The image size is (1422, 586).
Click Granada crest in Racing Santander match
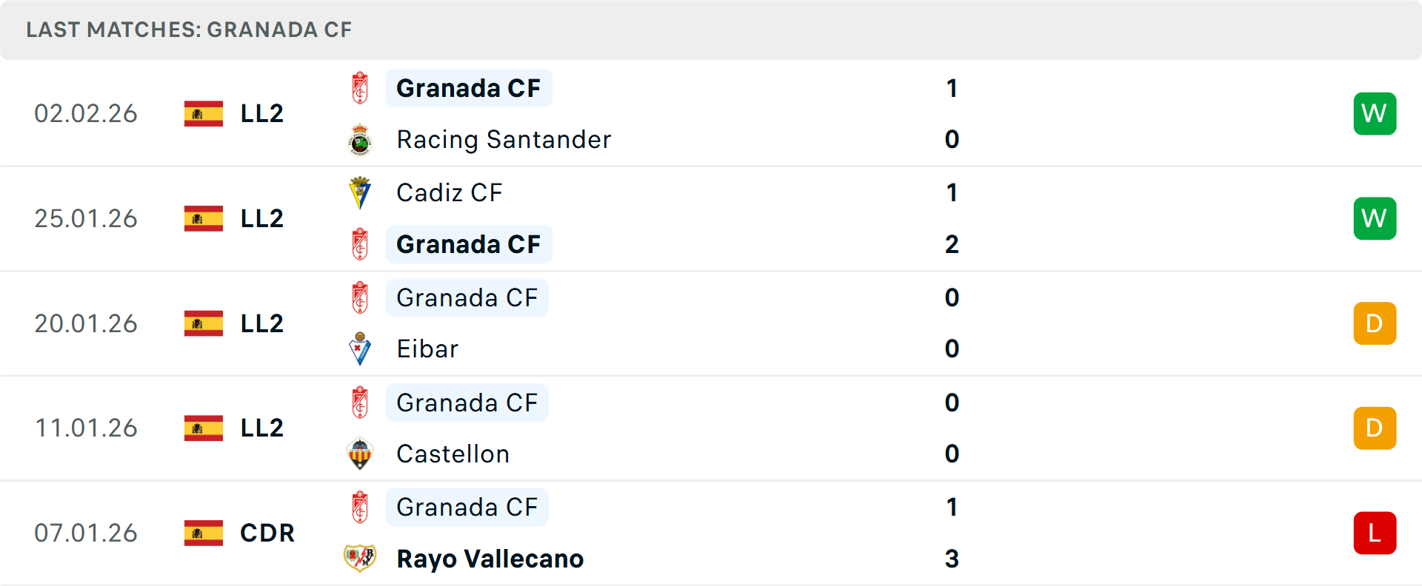point(360,88)
